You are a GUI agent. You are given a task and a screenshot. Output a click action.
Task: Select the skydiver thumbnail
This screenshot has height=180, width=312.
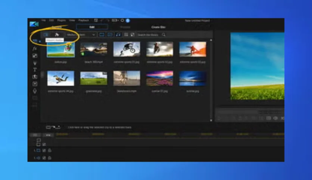61,78
